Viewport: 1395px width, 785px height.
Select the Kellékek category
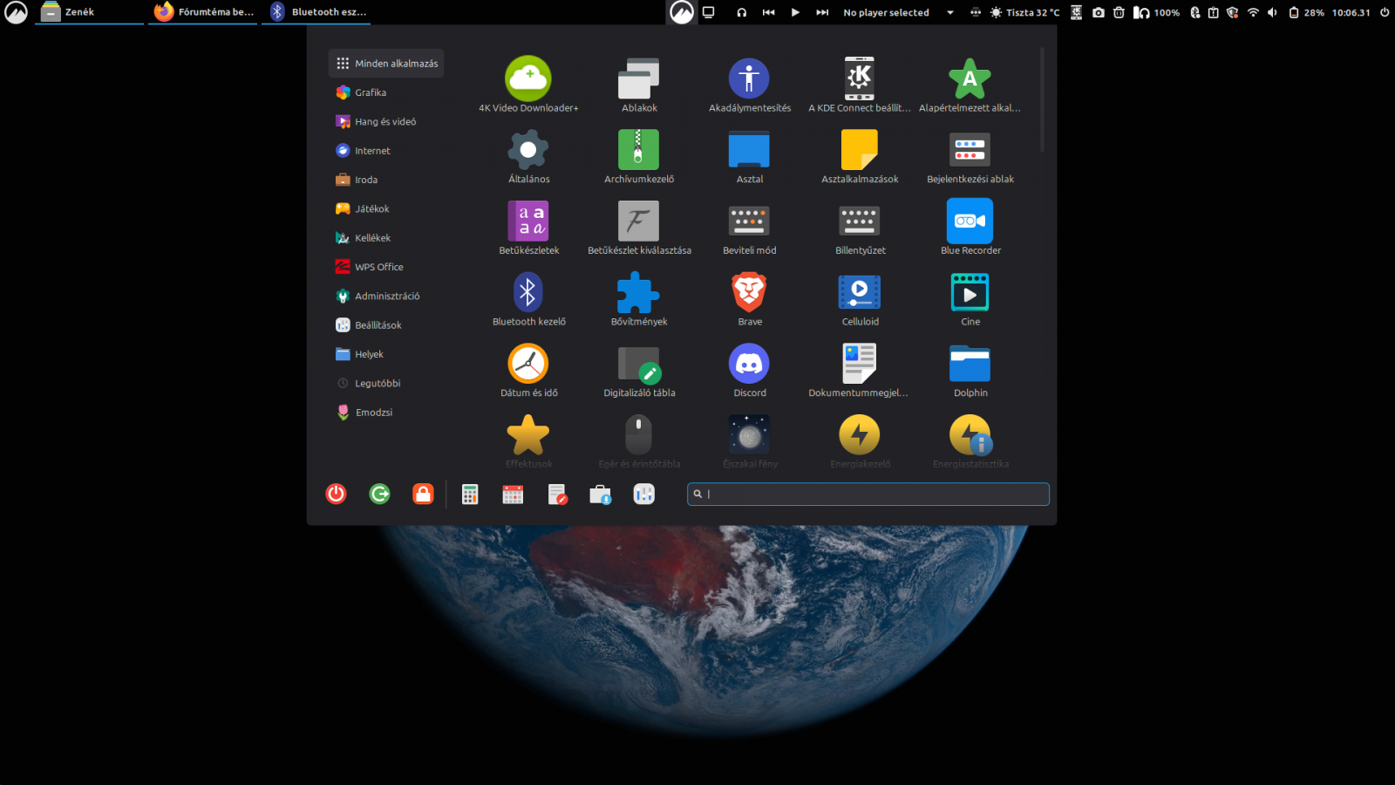coord(386,238)
